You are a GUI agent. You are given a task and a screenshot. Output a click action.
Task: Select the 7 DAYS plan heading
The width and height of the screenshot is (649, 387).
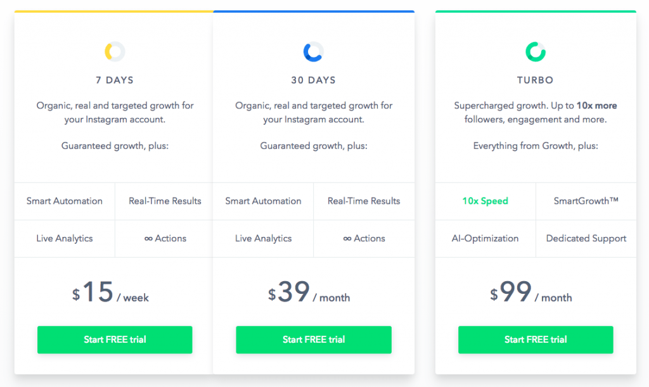[x=115, y=80]
